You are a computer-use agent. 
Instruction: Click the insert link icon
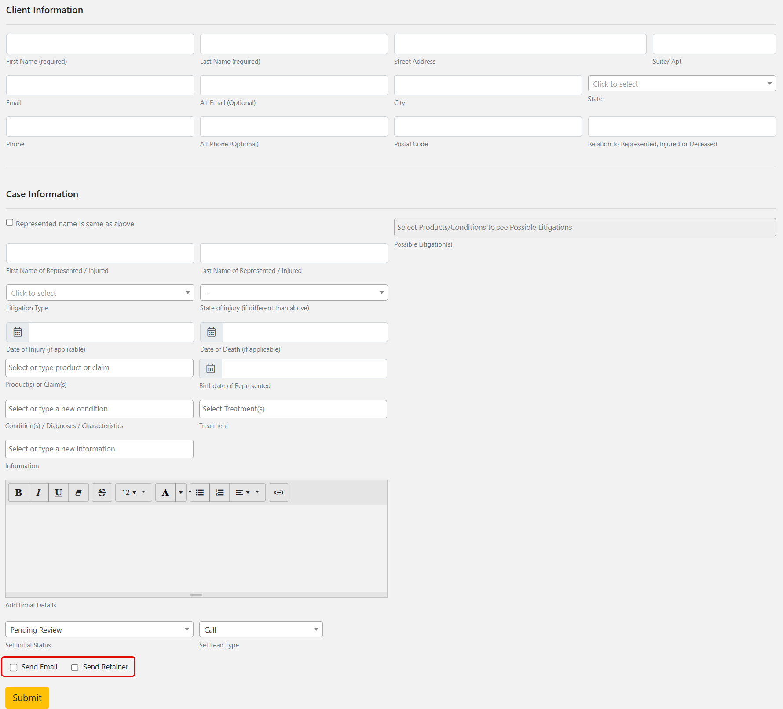click(279, 492)
